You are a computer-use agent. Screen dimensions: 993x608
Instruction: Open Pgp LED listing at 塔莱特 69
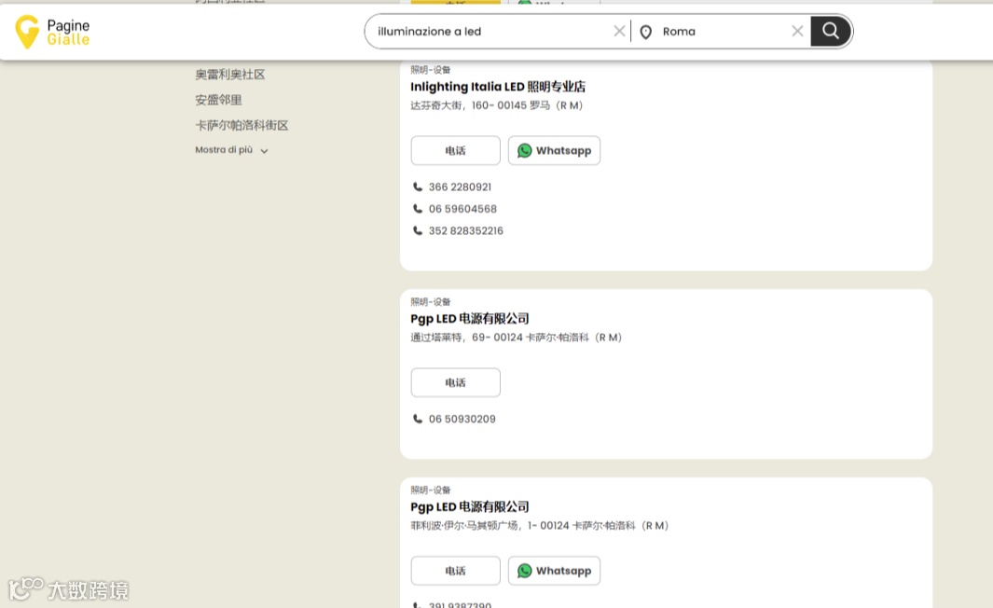tap(469, 319)
